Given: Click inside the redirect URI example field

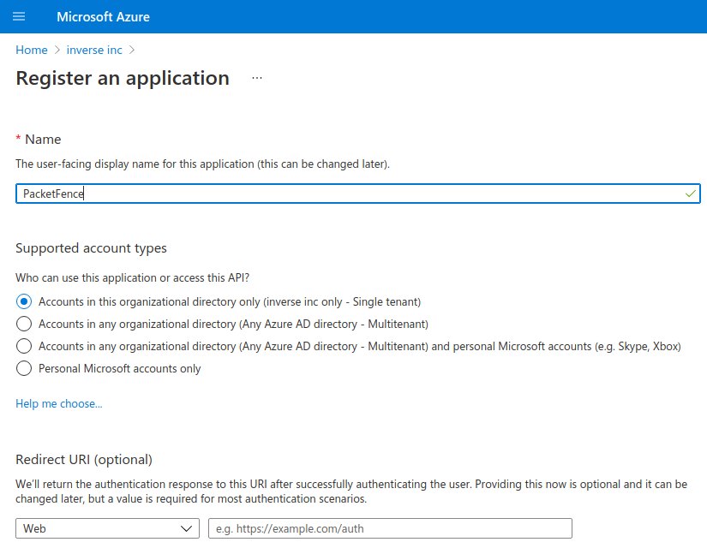Looking at the screenshot, I should tap(389, 528).
